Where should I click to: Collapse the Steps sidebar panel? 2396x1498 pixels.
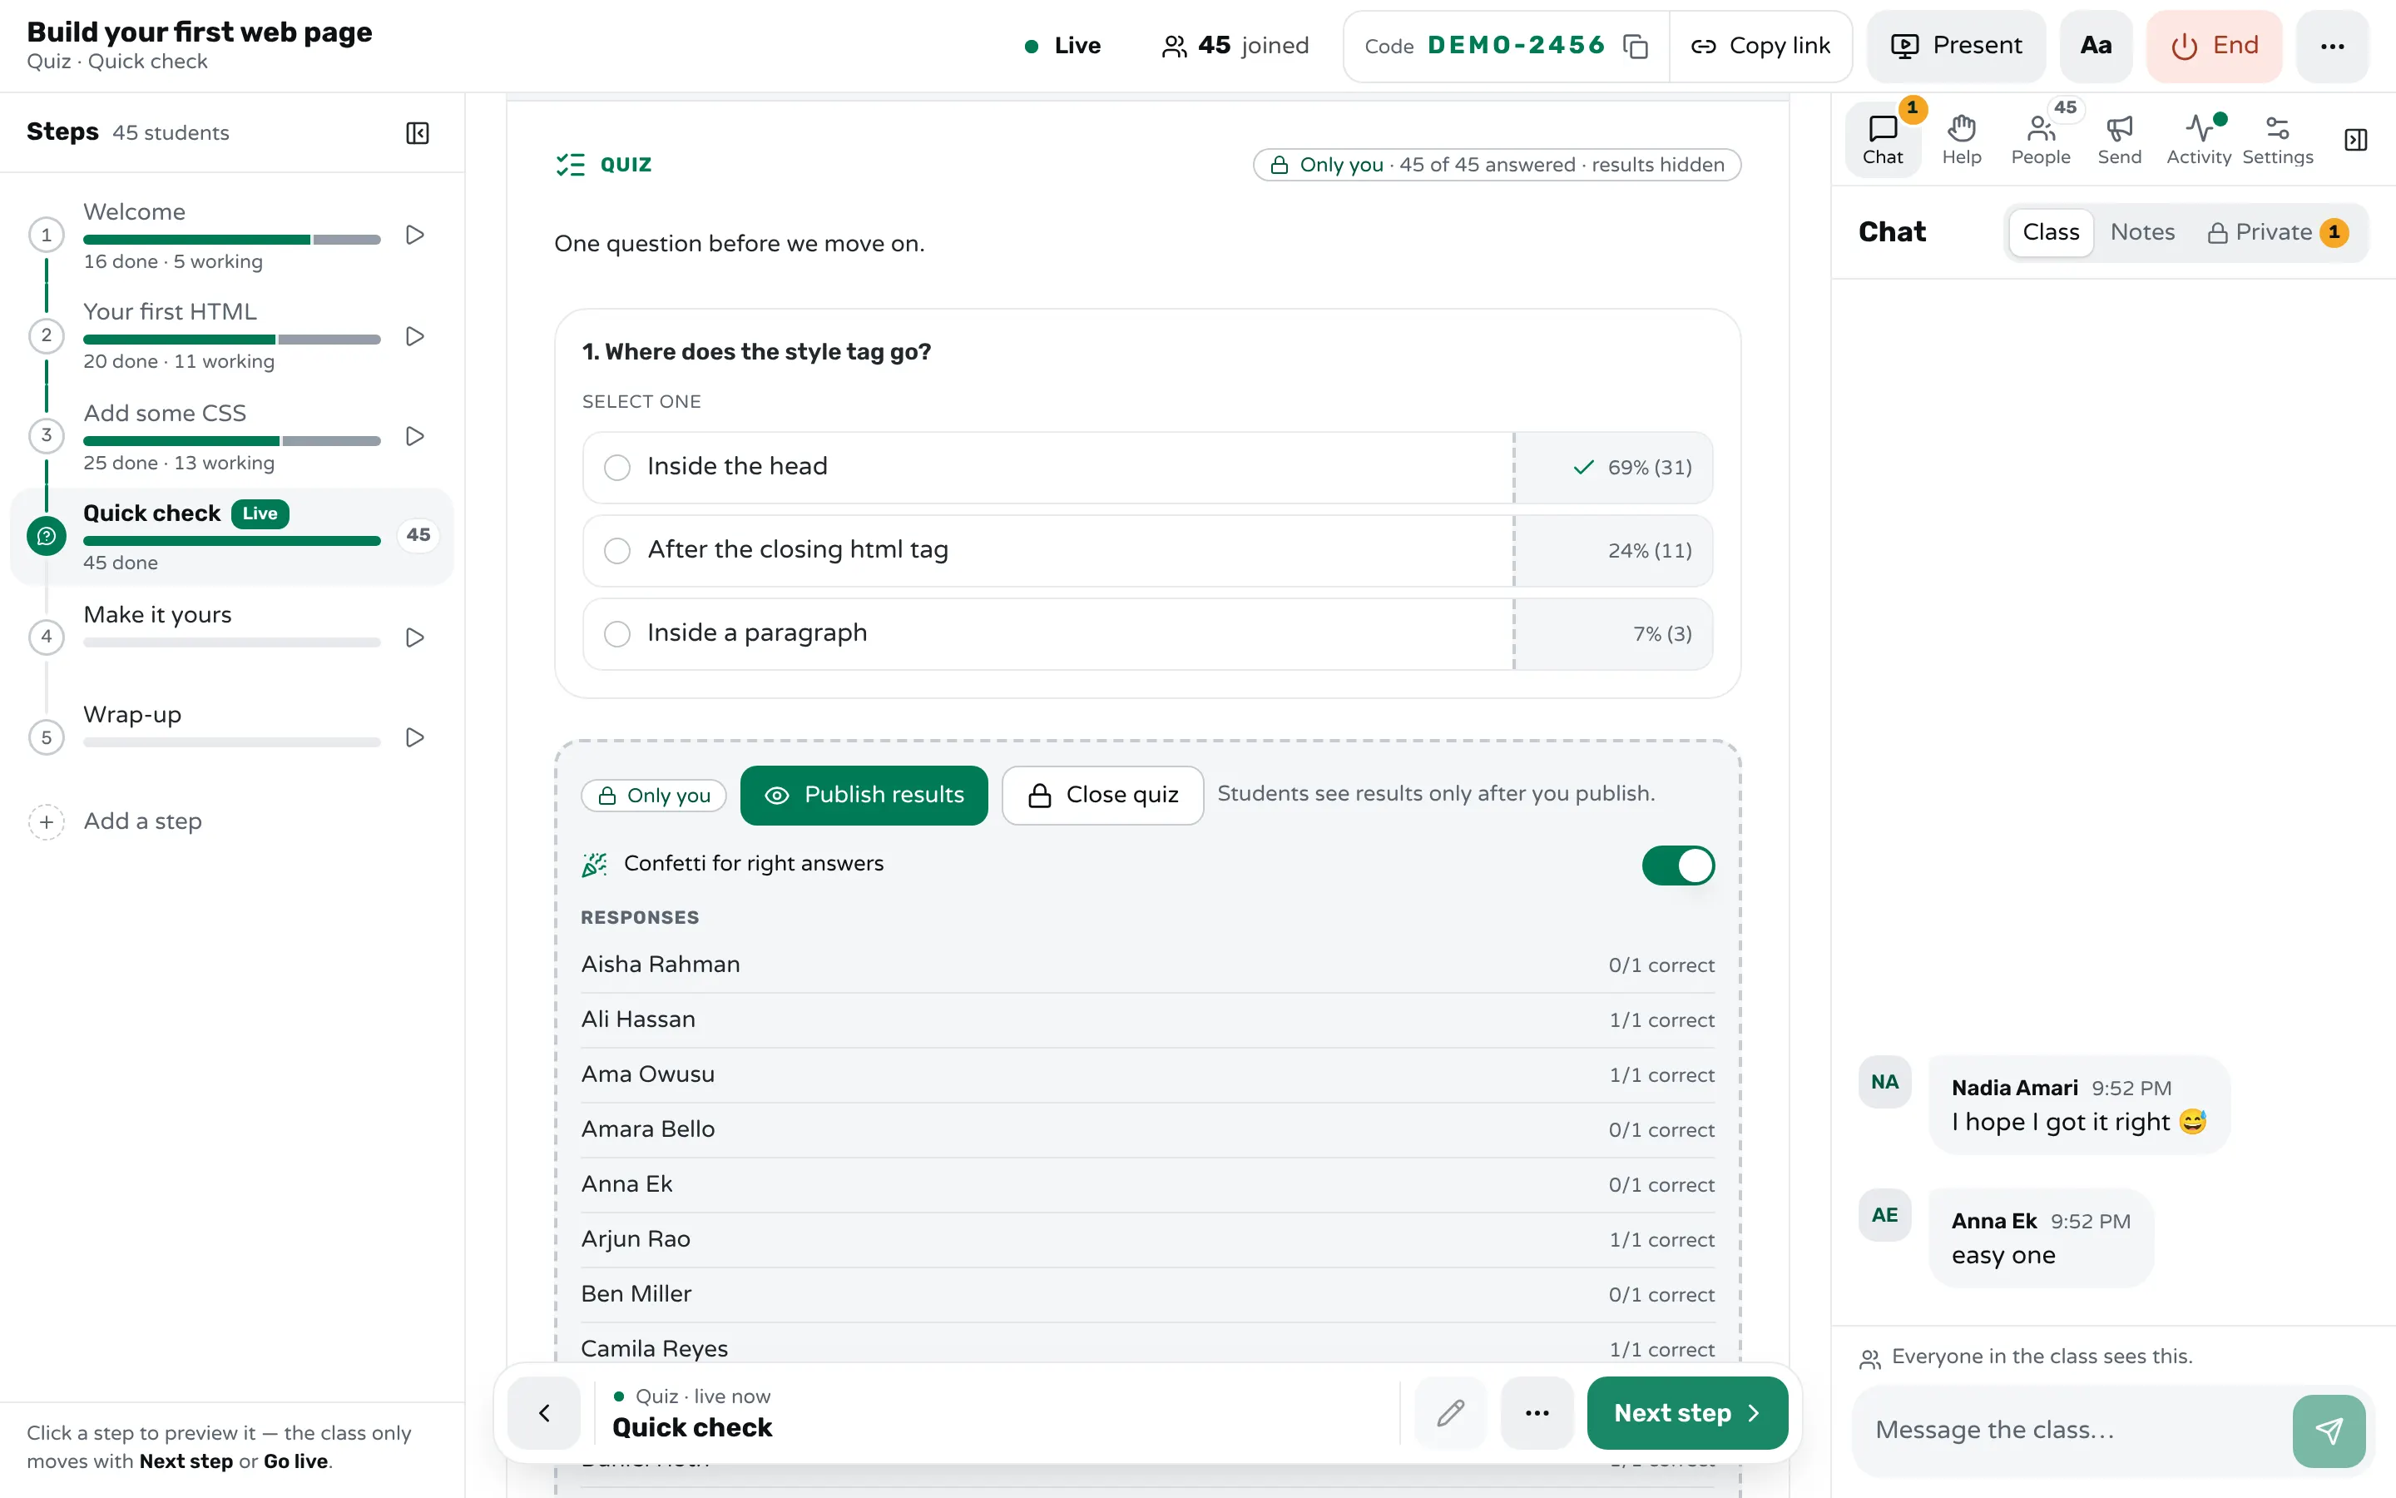tap(417, 133)
